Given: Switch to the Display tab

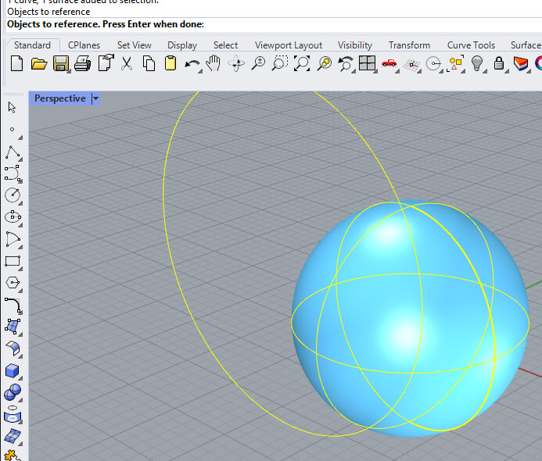Looking at the screenshot, I should click(181, 45).
